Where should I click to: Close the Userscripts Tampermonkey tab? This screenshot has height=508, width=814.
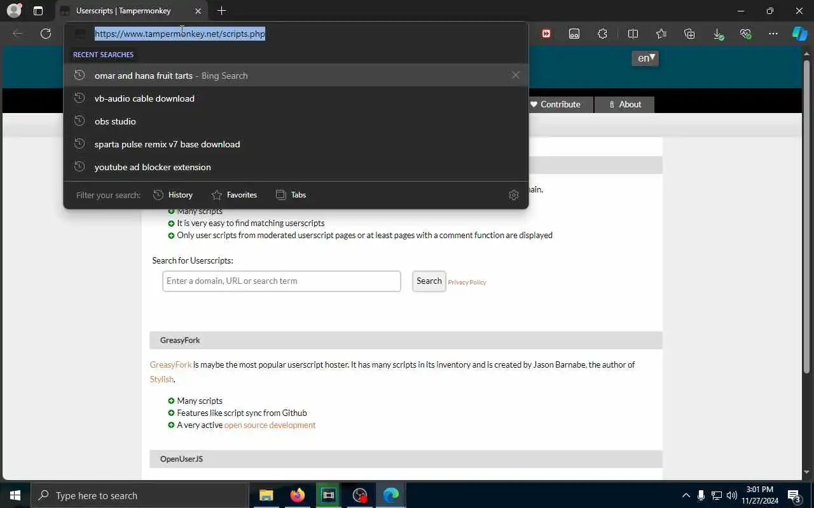198,11
